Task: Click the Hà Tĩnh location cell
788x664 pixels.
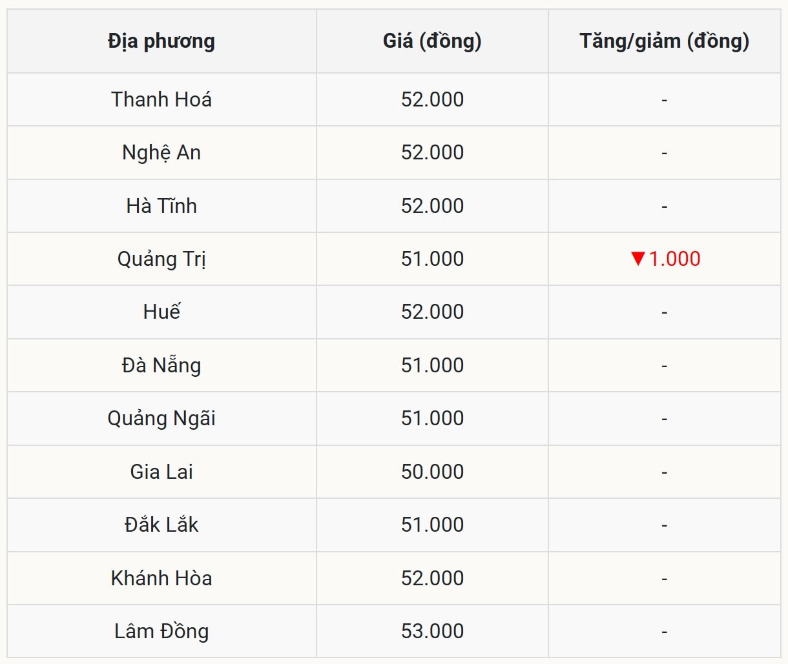Action: [x=161, y=206]
